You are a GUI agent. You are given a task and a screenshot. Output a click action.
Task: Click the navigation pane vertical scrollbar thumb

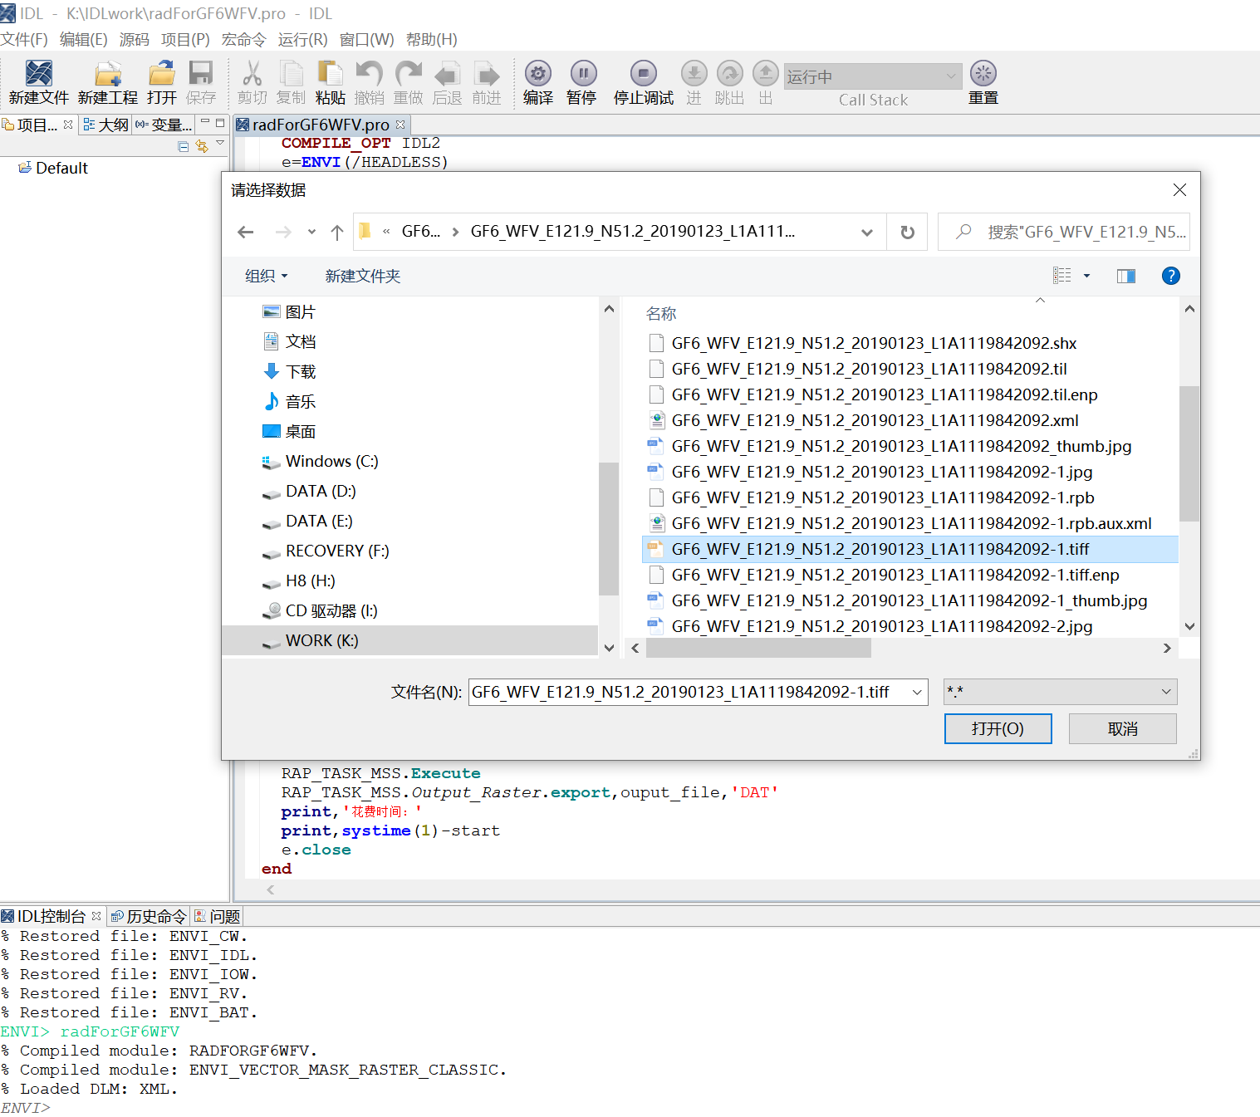[x=609, y=528]
